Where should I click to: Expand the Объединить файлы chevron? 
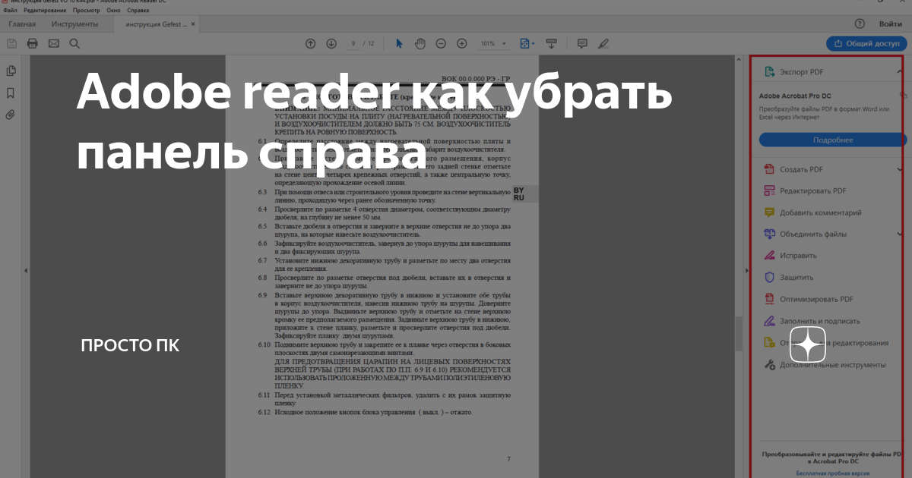[x=900, y=234]
